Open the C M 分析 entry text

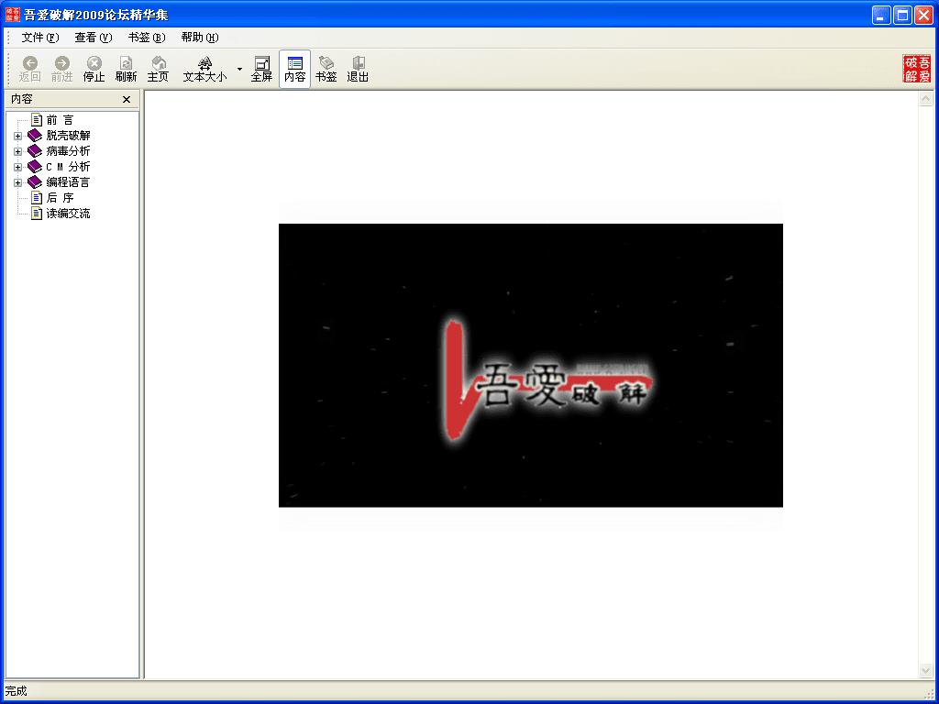click(x=68, y=167)
